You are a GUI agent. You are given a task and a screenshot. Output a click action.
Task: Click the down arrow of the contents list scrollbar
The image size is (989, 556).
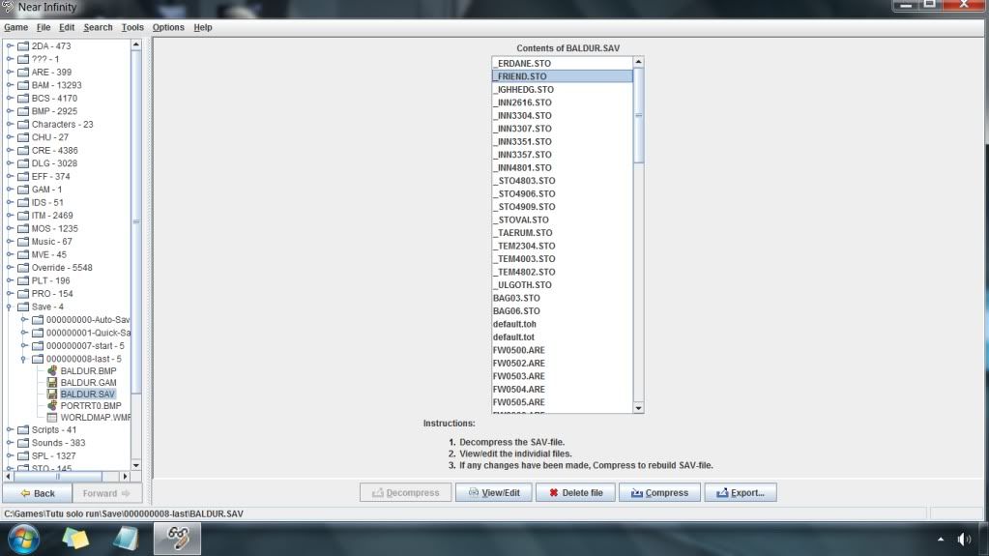point(638,408)
